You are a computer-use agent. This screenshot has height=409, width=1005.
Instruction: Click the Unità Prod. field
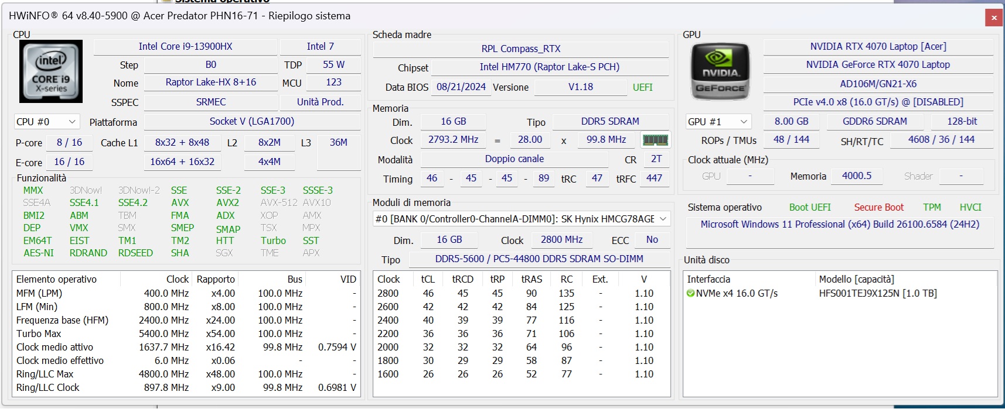click(320, 102)
